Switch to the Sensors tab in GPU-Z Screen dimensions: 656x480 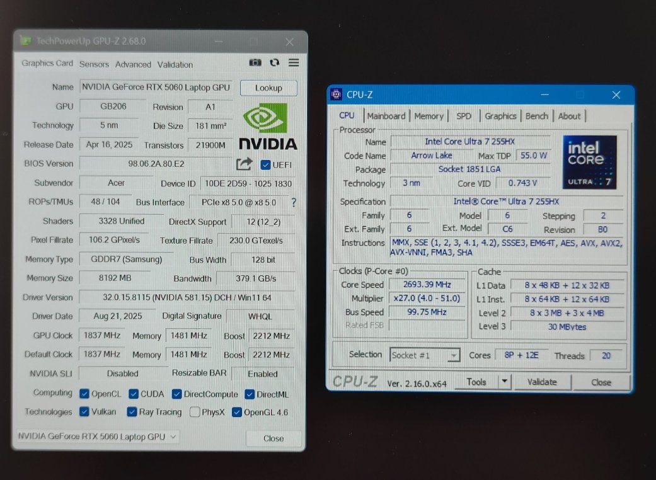pos(94,64)
